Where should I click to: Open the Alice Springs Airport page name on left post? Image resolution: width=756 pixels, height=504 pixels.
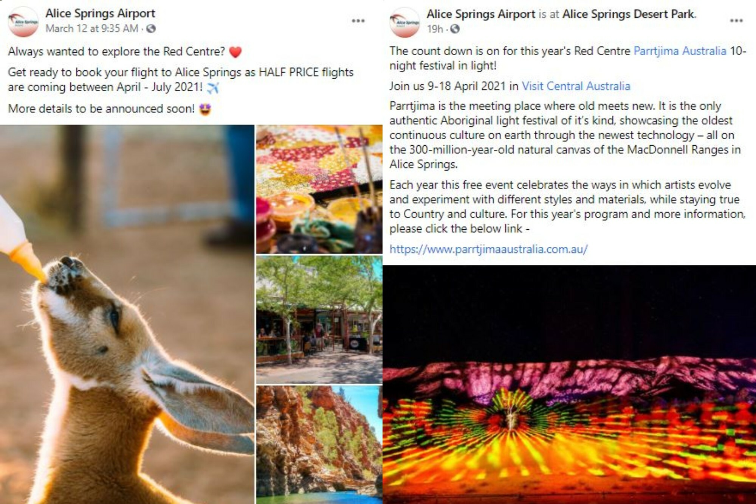click(100, 13)
